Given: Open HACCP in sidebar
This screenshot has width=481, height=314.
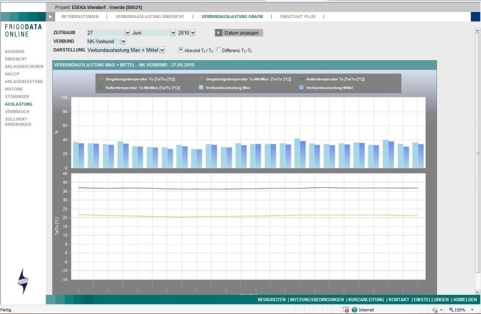Looking at the screenshot, I should [x=12, y=74].
